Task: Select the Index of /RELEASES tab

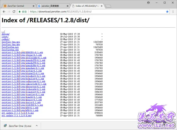Action: click(87, 6)
